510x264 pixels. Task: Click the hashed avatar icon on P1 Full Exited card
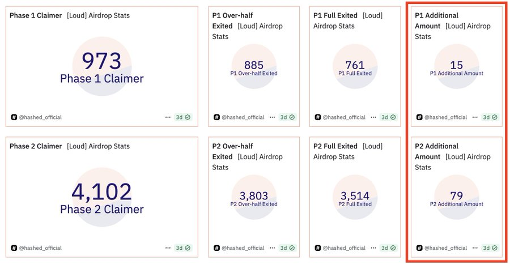tap(318, 117)
